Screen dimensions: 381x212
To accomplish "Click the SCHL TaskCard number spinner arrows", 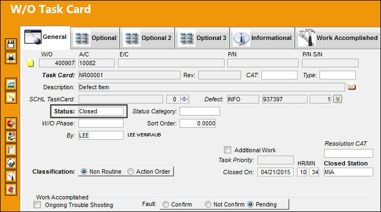I will pos(184,99).
